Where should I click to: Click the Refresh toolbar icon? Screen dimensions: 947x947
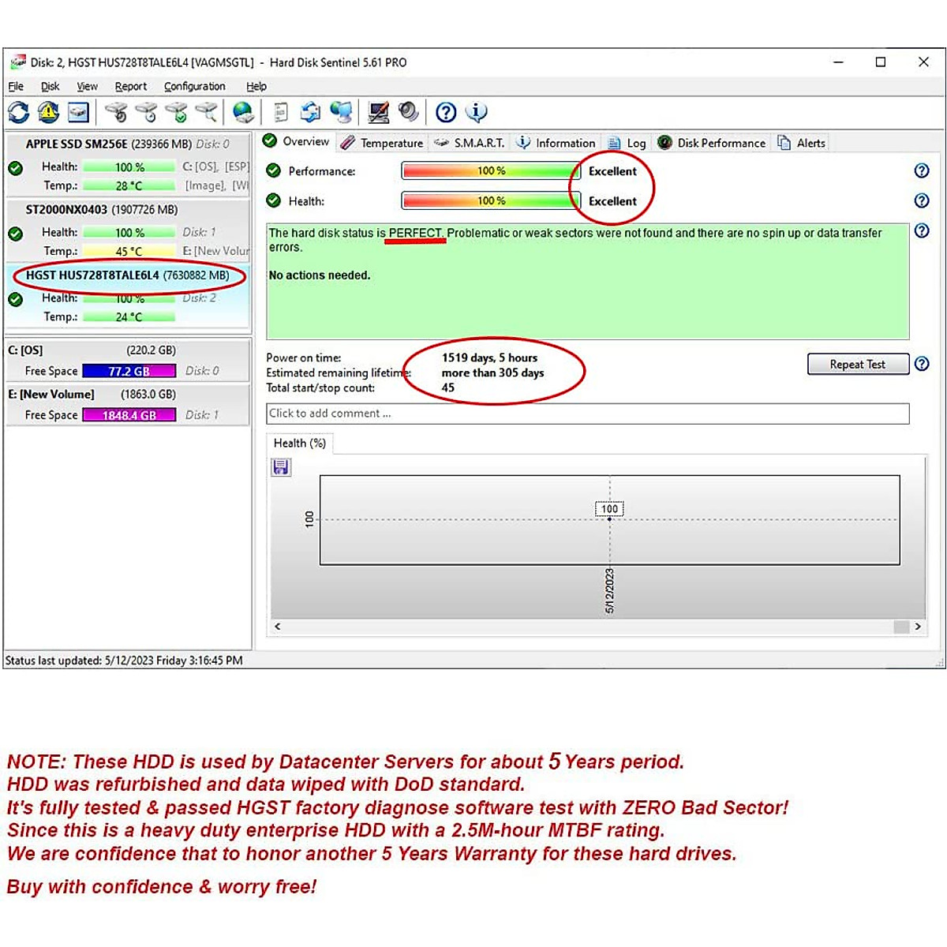(x=19, y=113)
